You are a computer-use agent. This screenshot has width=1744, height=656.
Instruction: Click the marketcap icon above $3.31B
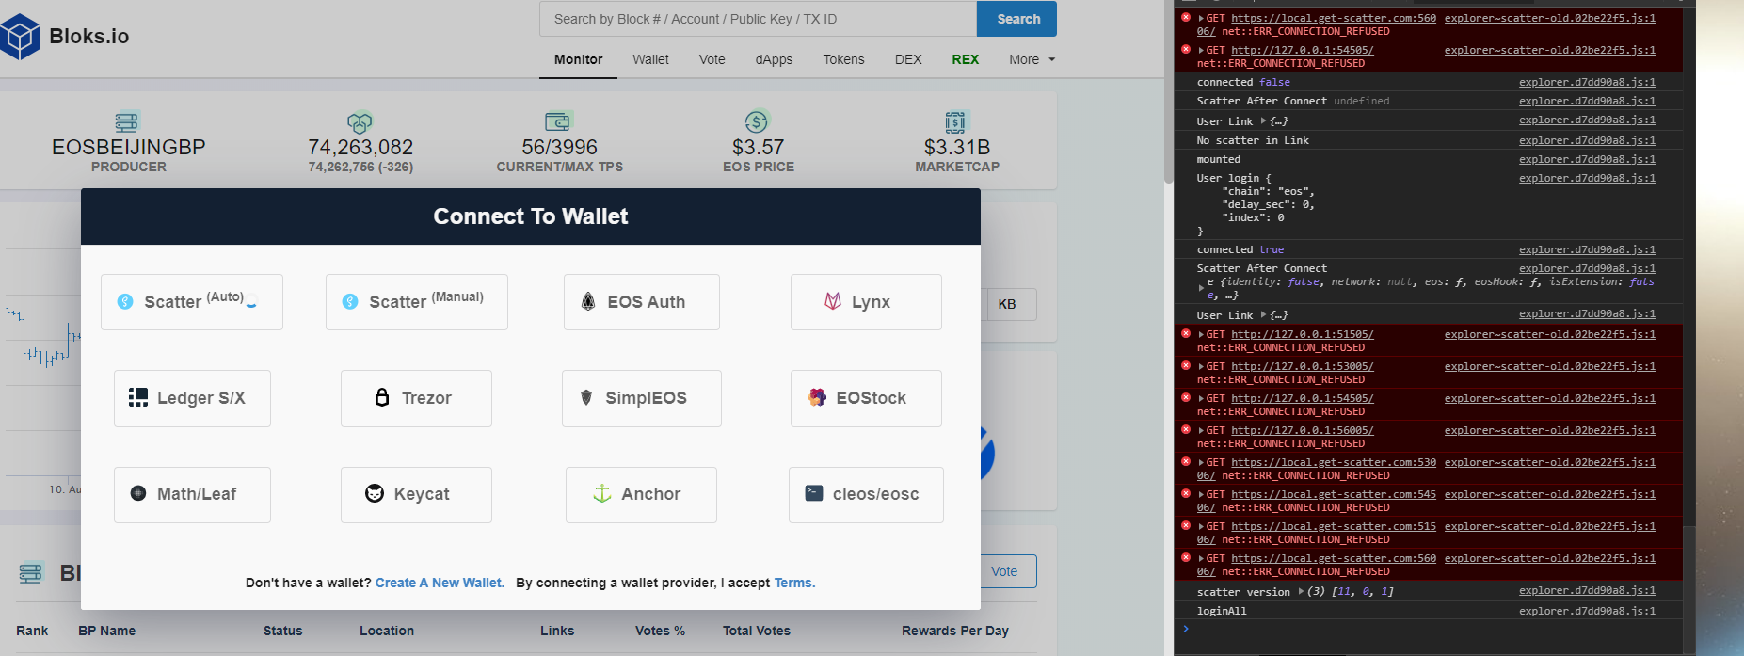[x=955, y=121]
